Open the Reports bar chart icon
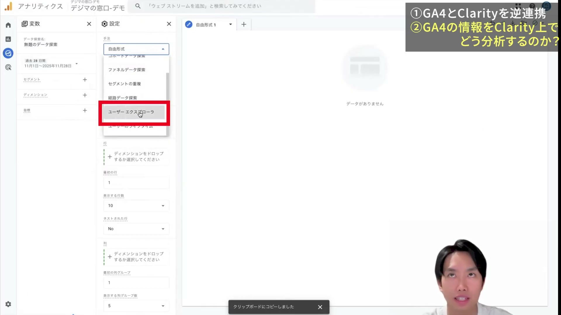561x315 pixels. (x=8, y=39)
